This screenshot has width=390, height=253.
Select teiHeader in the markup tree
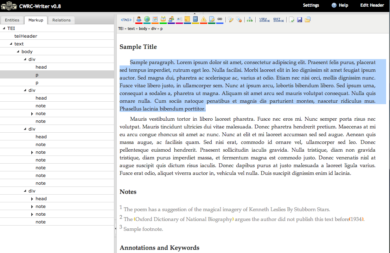26,36
